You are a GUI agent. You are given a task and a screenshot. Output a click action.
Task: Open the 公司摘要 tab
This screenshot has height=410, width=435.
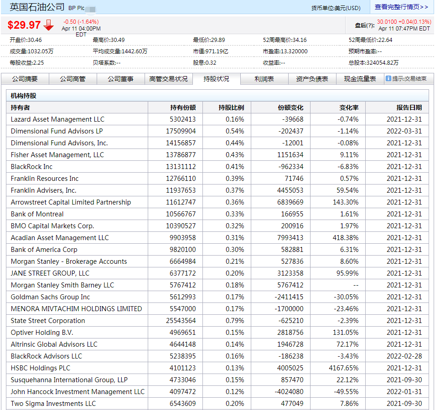(x=25, y=79)
